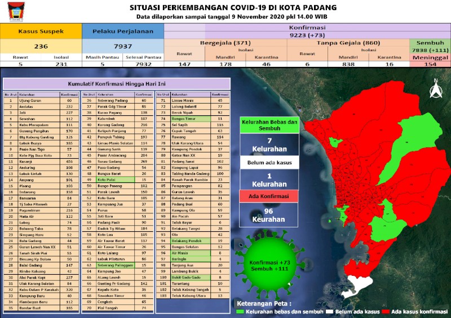Click Surau Gadang's confirmed count '269'
The image size is (451, 318).
tap(144, 162)
